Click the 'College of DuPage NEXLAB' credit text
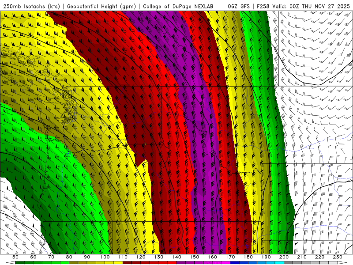 click(178, 7)
